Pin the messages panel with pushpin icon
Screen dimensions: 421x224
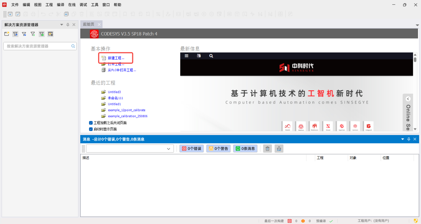coord(409,139)
